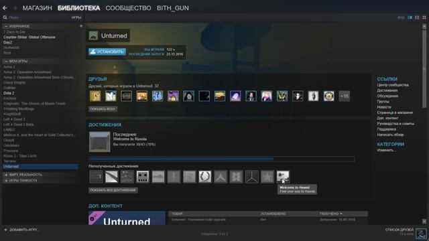
Task: Select LIMBO in the games list
Action: point(9,130)
